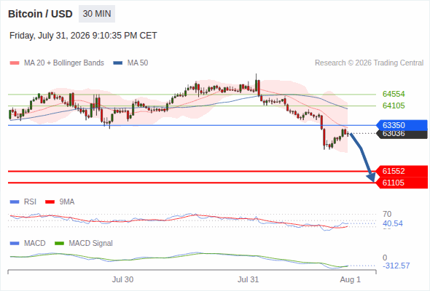The image size is (430, 291).
Task: Click the 64105 resistance level label
Action: (394, 105)
